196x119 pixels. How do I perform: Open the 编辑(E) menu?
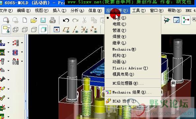coord(24,11)
